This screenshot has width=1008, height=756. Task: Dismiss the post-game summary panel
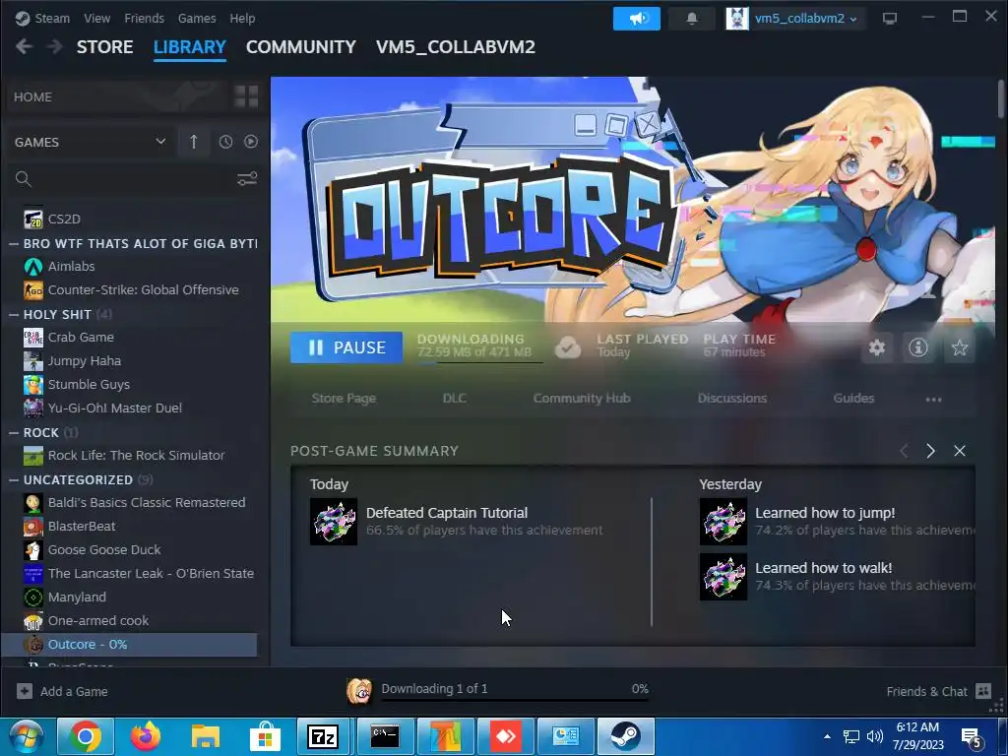(x=960, y=451)
